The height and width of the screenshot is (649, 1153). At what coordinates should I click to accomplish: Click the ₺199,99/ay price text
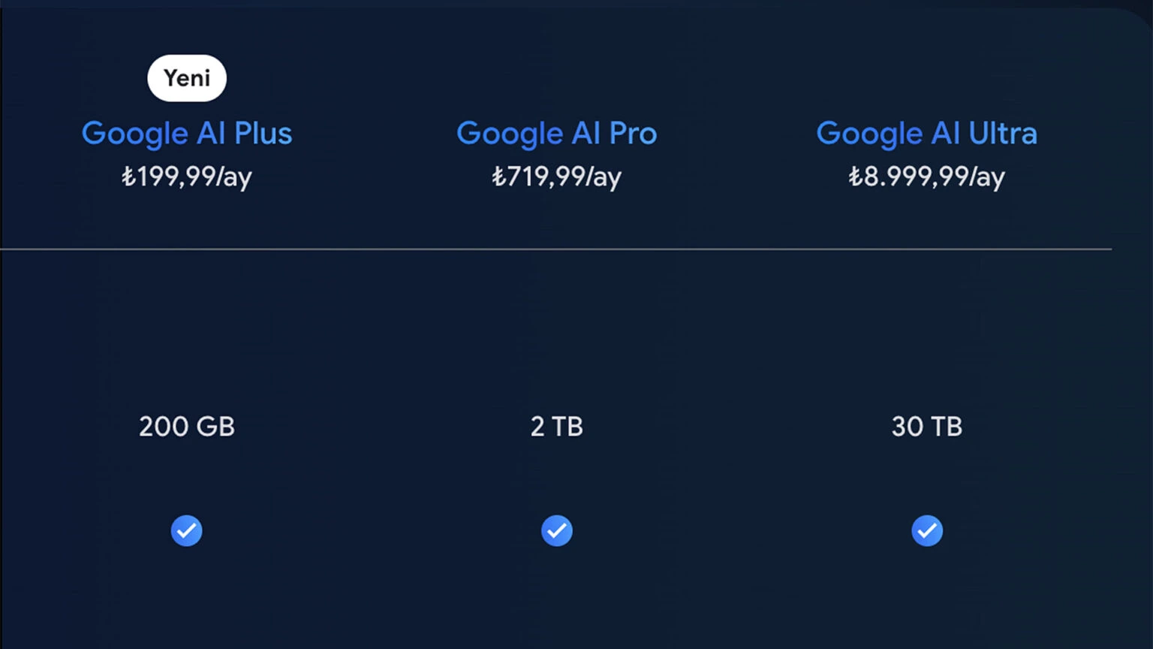tap(187, 177)
